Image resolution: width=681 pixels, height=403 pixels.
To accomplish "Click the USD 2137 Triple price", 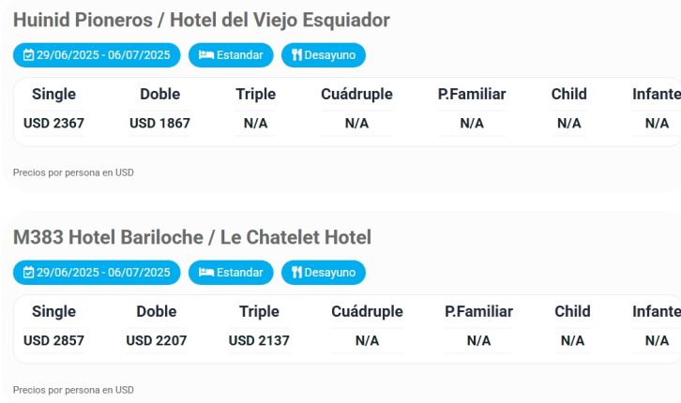I will pos(259,340).
